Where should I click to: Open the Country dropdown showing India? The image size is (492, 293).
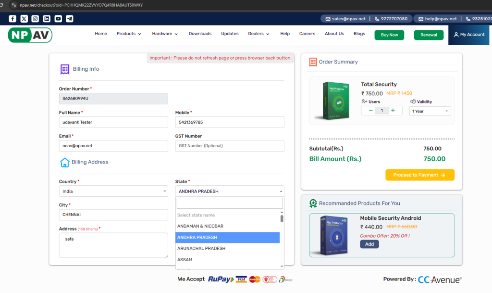[113, 191]
